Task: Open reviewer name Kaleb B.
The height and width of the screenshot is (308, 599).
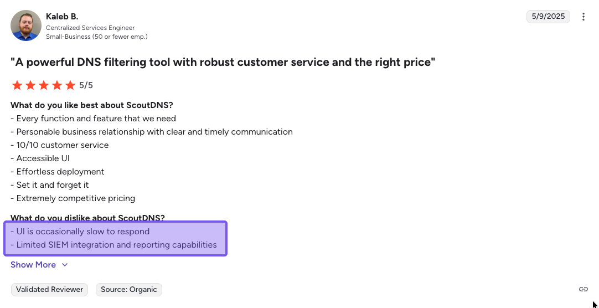Action: click(62, 17)
